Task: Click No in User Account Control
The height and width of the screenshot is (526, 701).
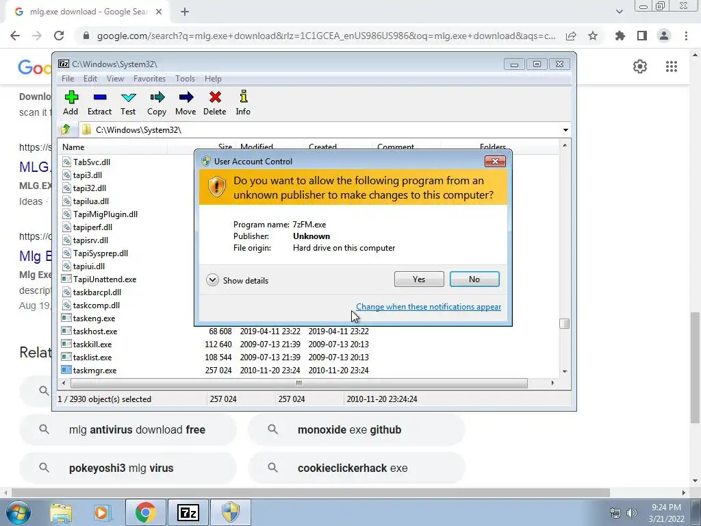Action: 474,279
